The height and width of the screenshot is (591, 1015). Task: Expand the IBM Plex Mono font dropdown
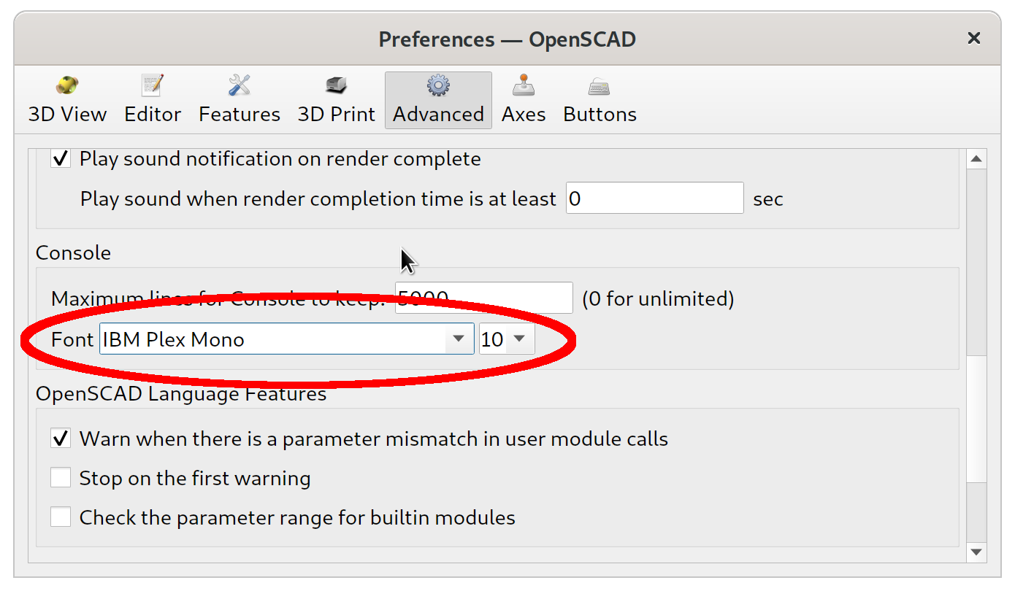(459, 339)
